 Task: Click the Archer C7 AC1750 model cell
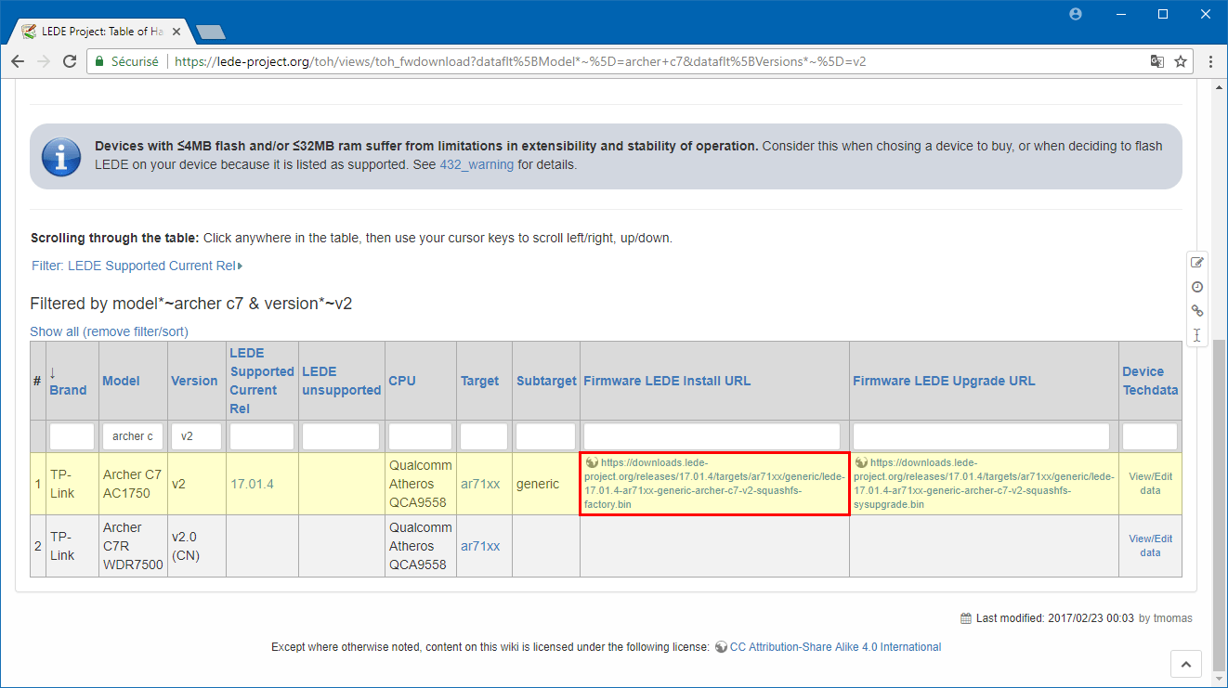(133, 484)
